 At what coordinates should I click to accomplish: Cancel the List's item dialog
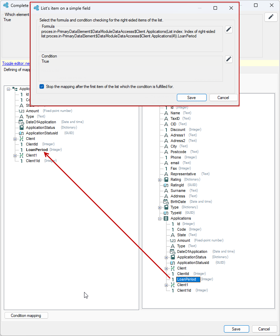click(x=223, y=97)
